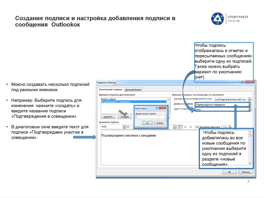
Task: Click the Удалить button
Action: [x=108, y=116]
